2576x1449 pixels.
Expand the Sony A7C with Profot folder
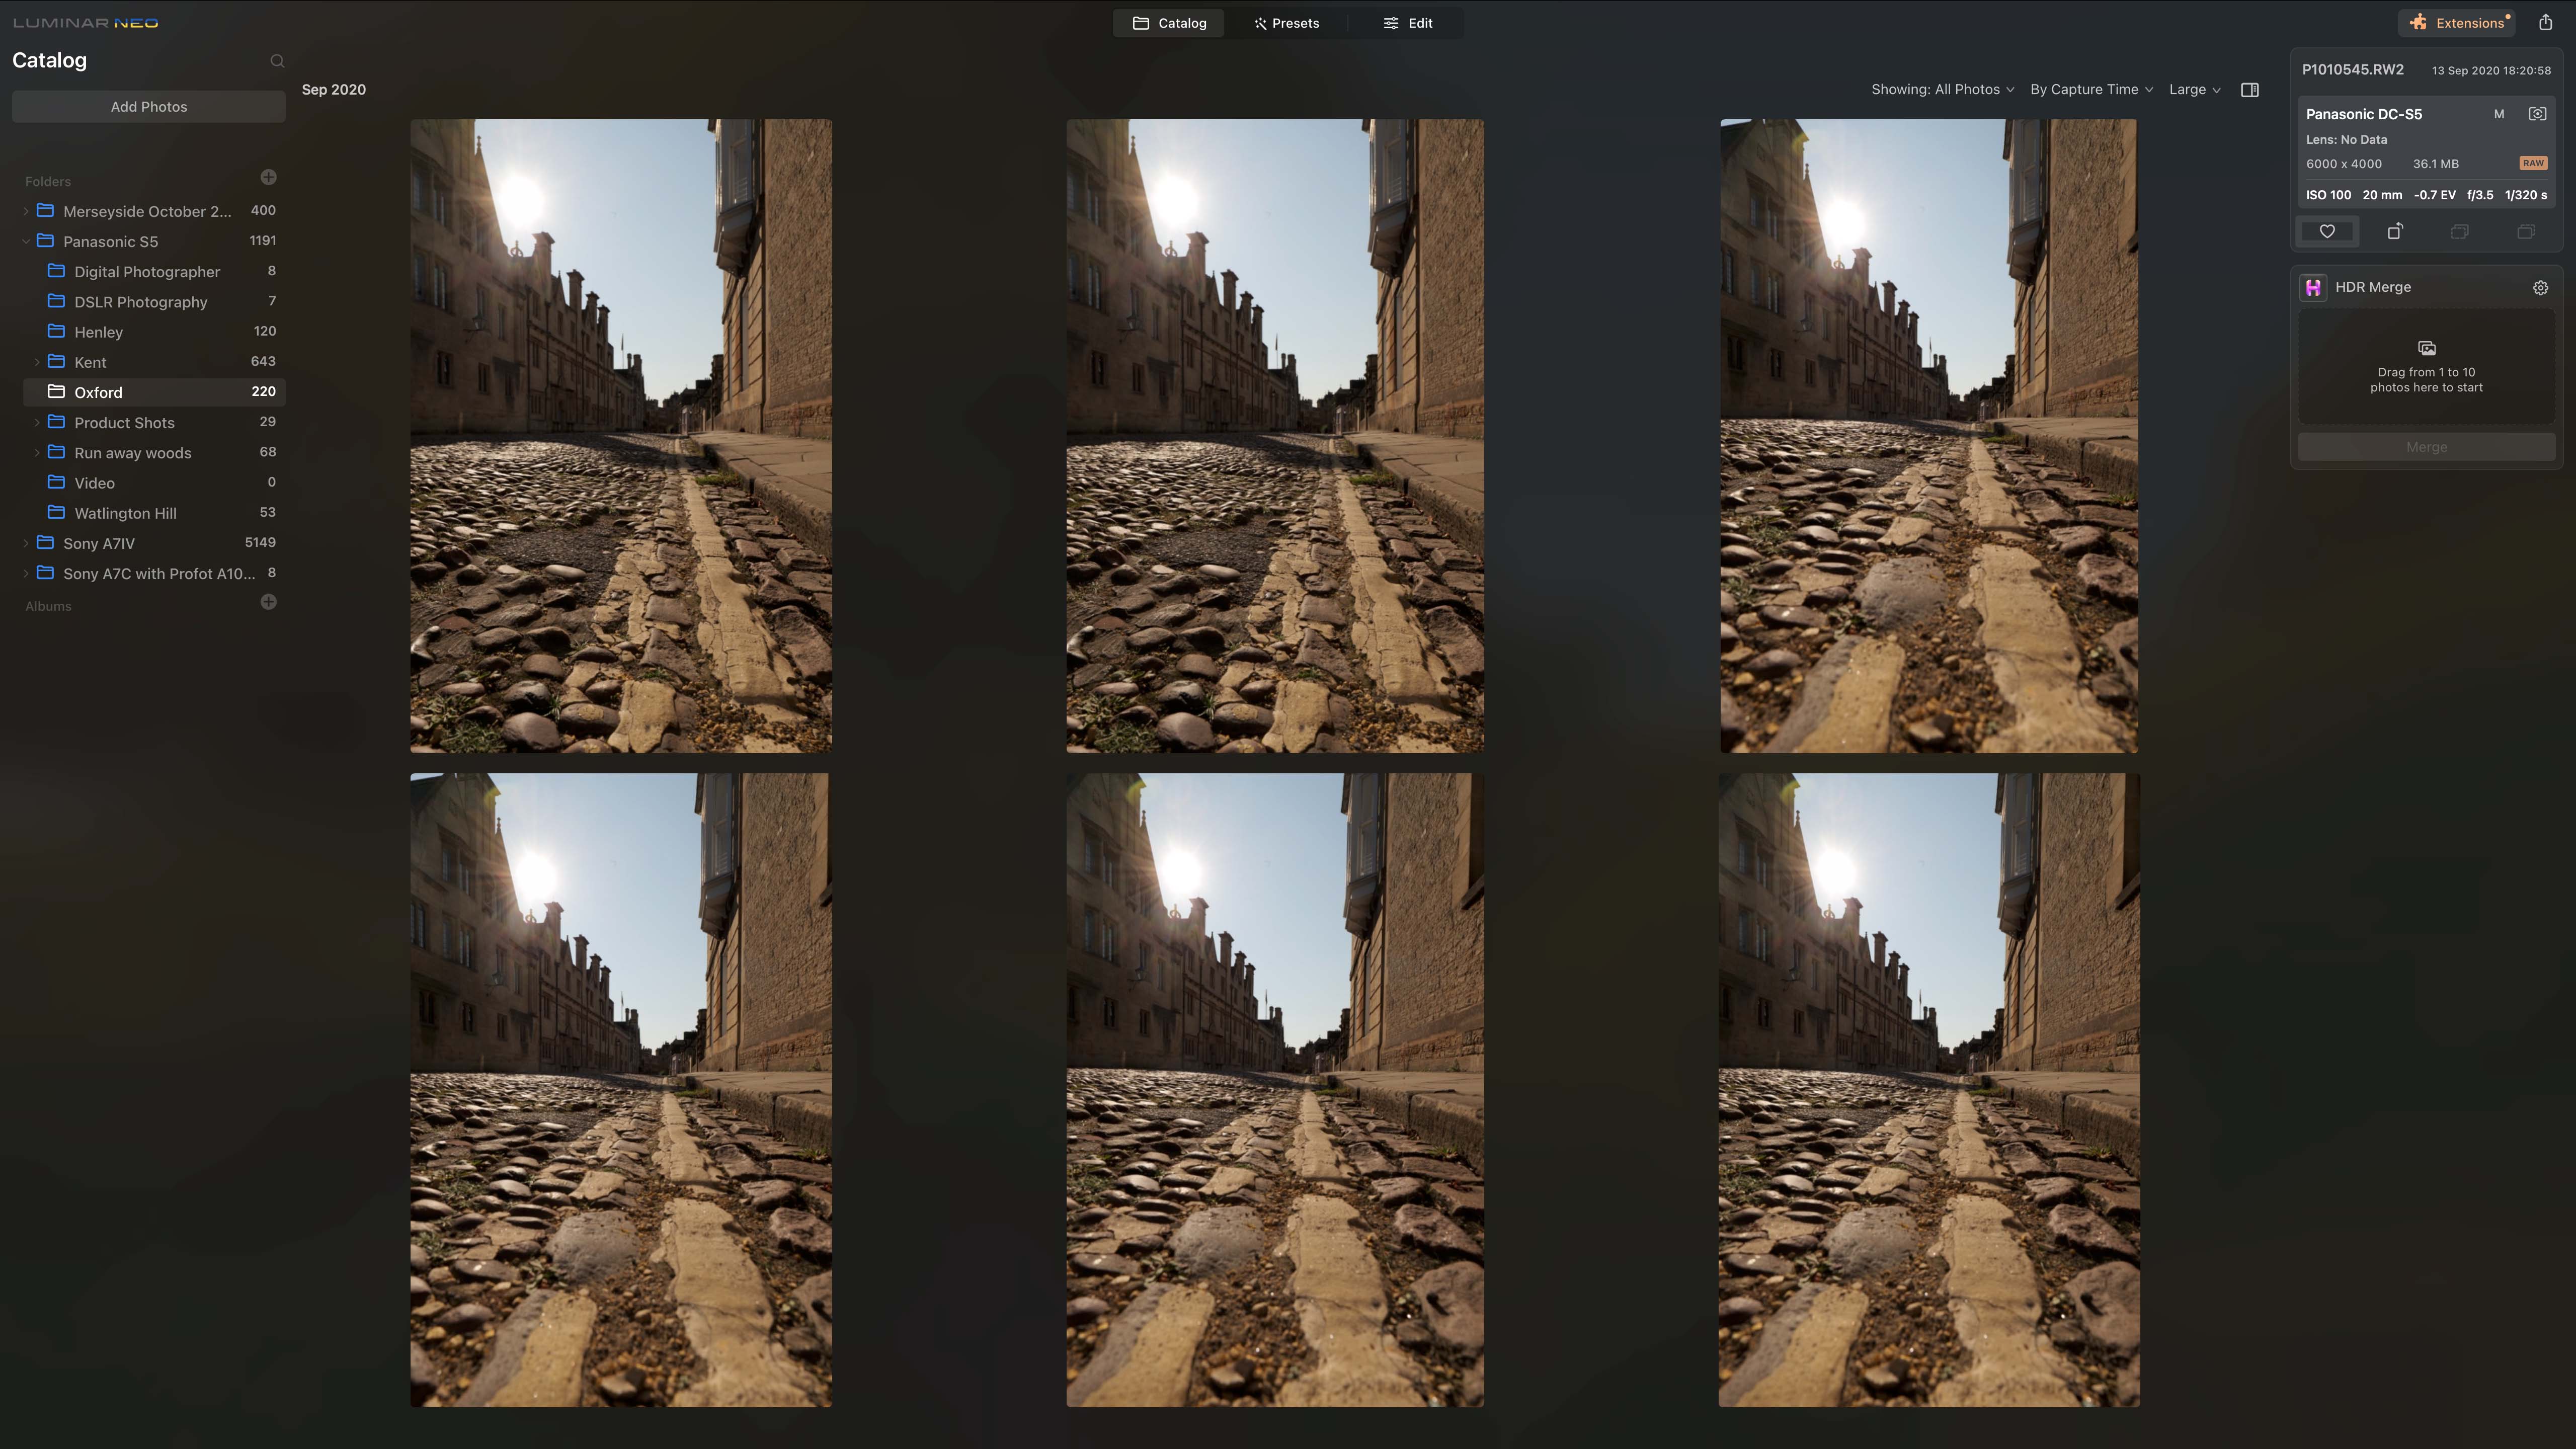[x=26, y=573]
